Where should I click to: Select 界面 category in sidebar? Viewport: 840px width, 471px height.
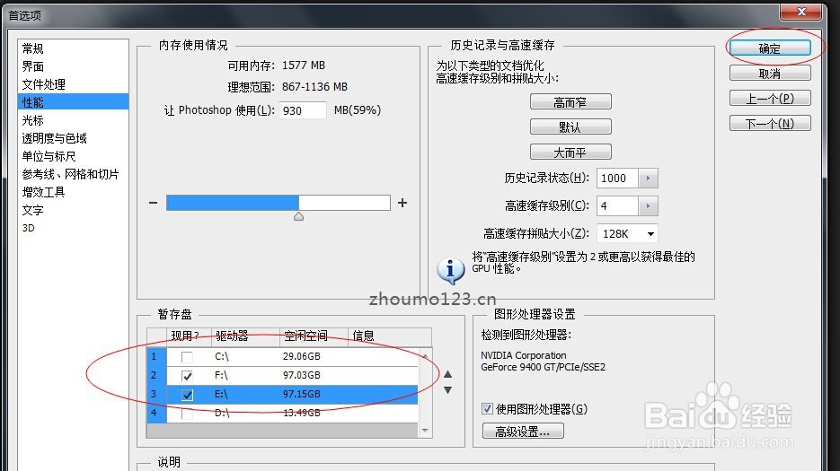click(32, 66)
